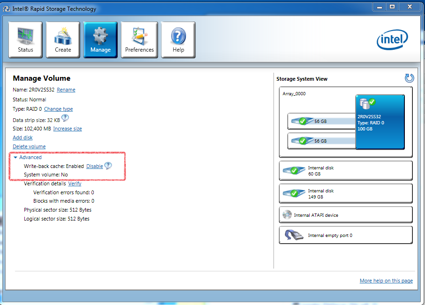The image size is (425, 305).
Task: Open More help on this page
Action: 386,281
